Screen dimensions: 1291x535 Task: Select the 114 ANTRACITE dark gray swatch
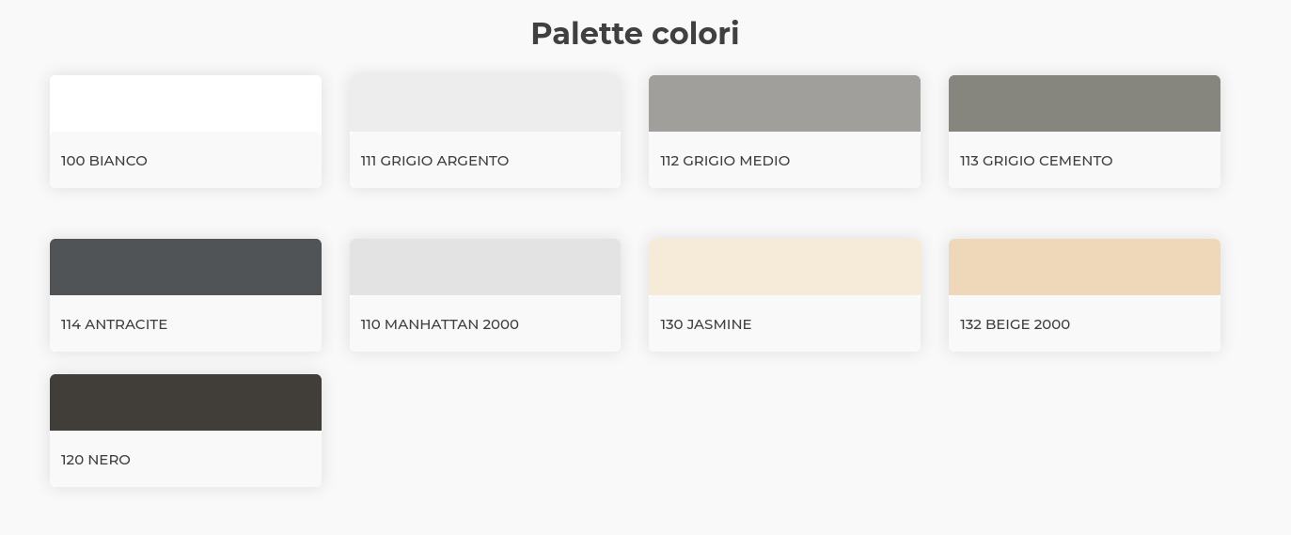point(185,267)
